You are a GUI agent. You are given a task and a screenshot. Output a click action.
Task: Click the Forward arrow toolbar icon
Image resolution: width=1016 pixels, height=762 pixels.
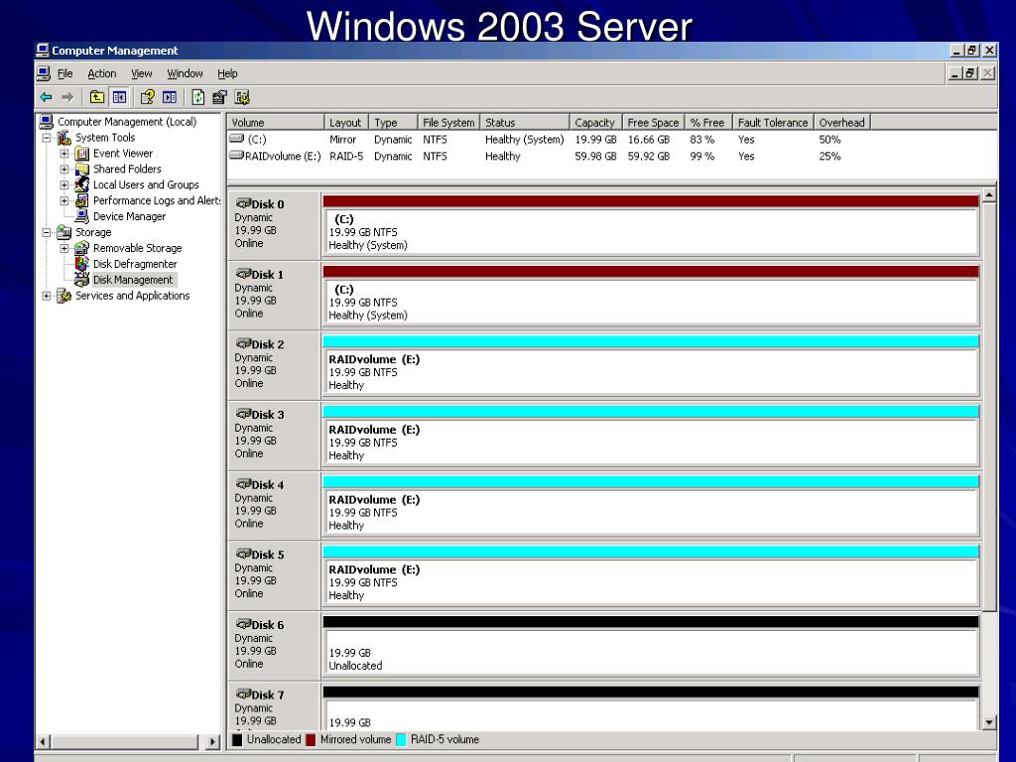pos(67,97)
